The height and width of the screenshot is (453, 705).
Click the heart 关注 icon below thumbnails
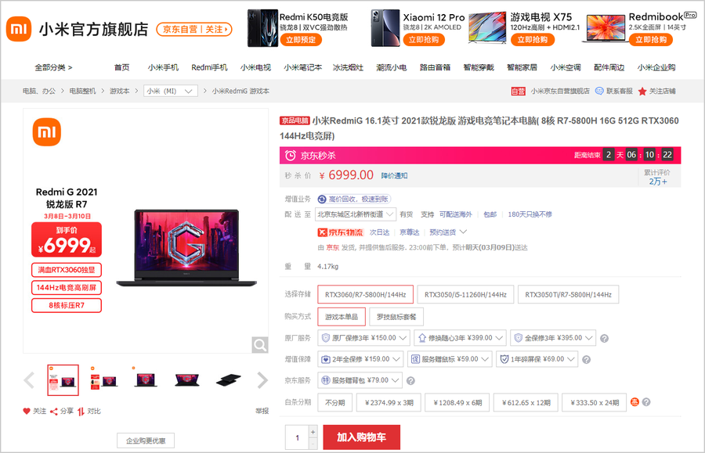click(x=27, y=411)
